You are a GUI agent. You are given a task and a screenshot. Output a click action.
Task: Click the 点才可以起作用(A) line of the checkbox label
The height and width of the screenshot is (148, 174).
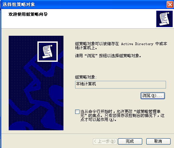[x=99, y=120]
